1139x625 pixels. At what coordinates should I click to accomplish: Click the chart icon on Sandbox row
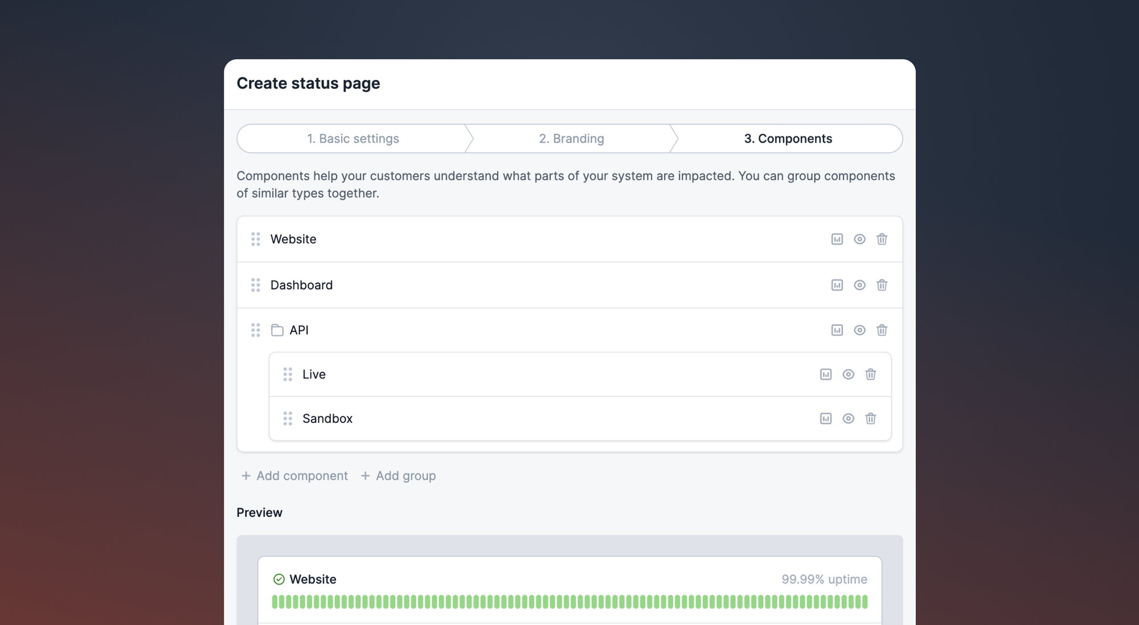click(825, 419)
